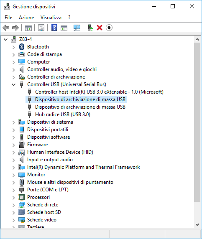This screenshot has width=202, height=239.
Task: Open the Properties toolbar icon
Action: 41,28
